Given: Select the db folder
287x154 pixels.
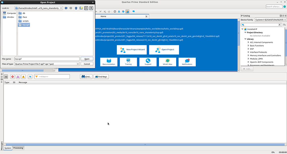Looking at the screenshot, I should click(x=22, y=13).
